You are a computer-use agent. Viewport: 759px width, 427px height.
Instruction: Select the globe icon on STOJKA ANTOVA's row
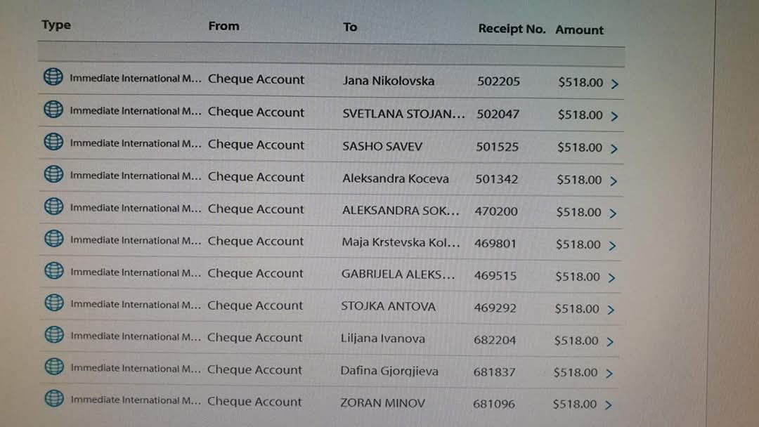coord(53,303)
